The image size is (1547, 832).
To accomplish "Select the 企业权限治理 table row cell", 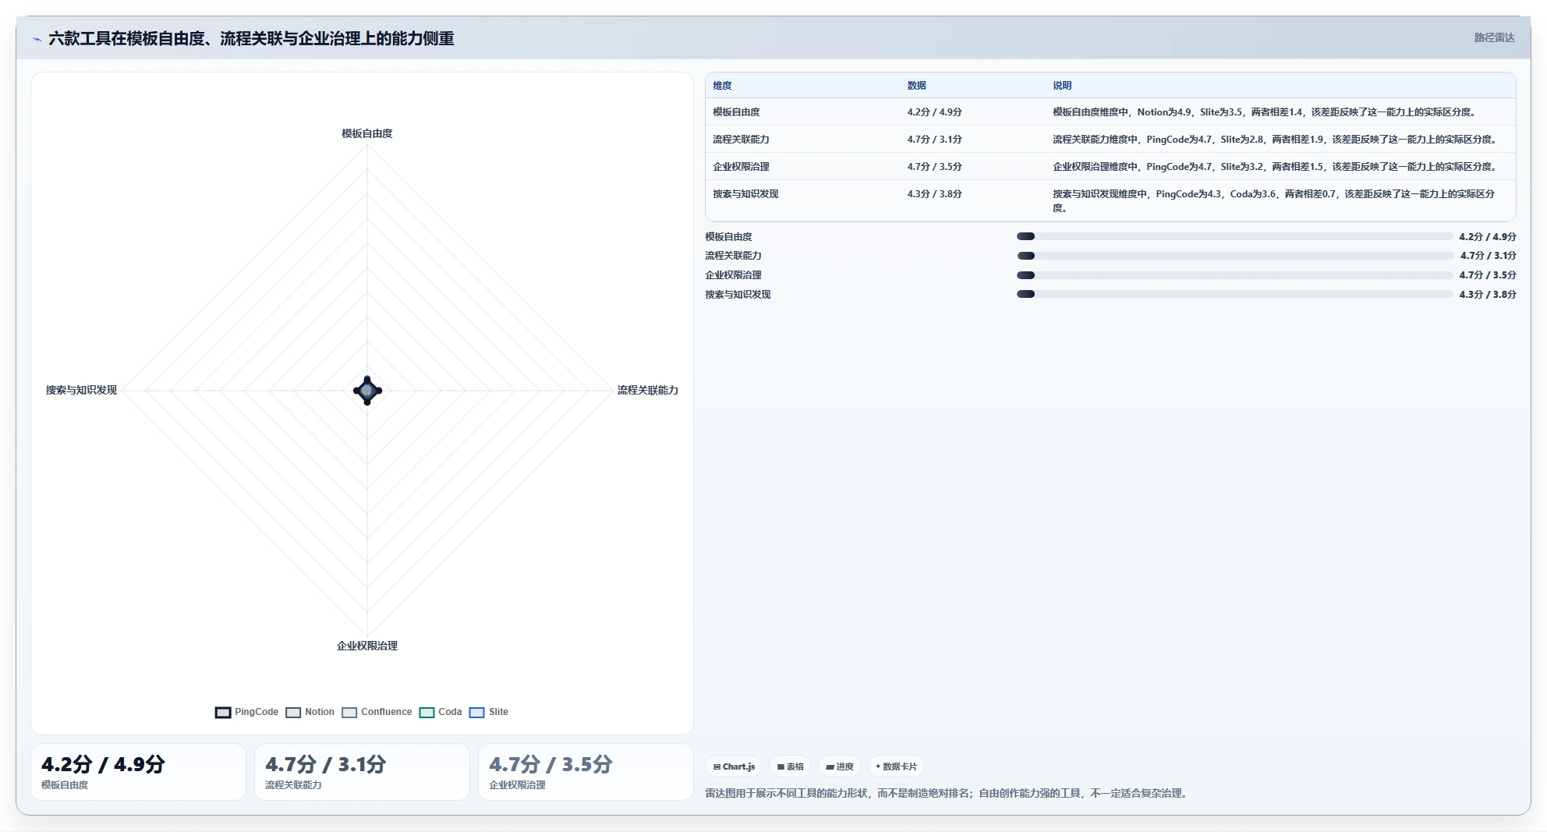I will 741,167.
